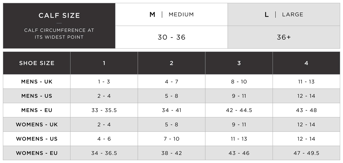Click the 36+ calf measurement cell

coord(284,37)
